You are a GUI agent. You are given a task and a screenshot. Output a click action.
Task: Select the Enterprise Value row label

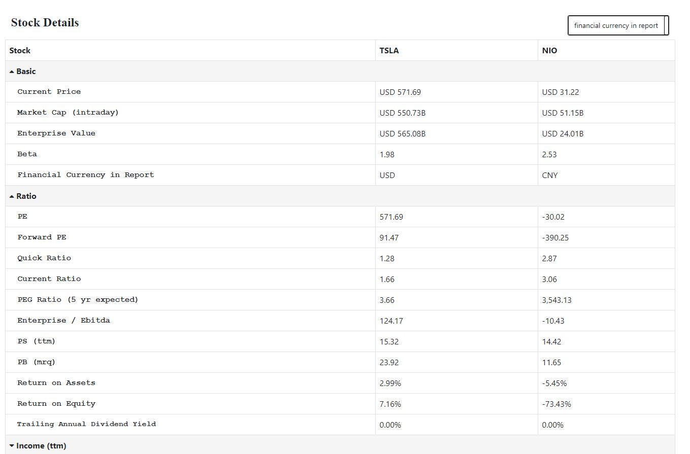coord(56,133)
